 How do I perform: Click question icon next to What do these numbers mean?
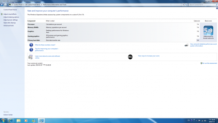pyautogui.click(x=31, y=45)
